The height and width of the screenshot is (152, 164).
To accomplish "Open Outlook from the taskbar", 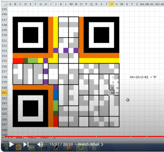I will pos(19,148).
